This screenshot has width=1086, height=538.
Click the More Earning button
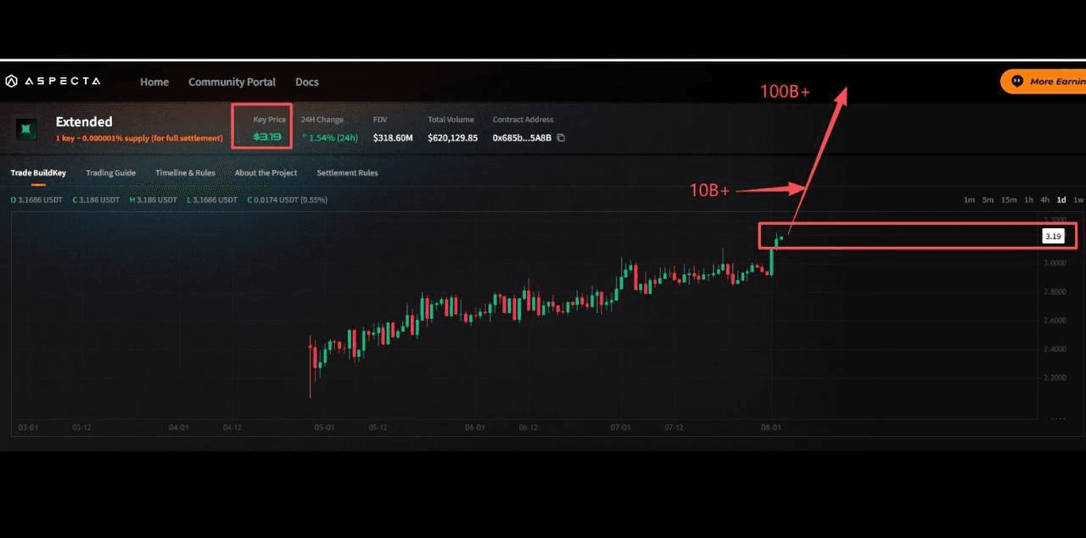pos(1044,81)
